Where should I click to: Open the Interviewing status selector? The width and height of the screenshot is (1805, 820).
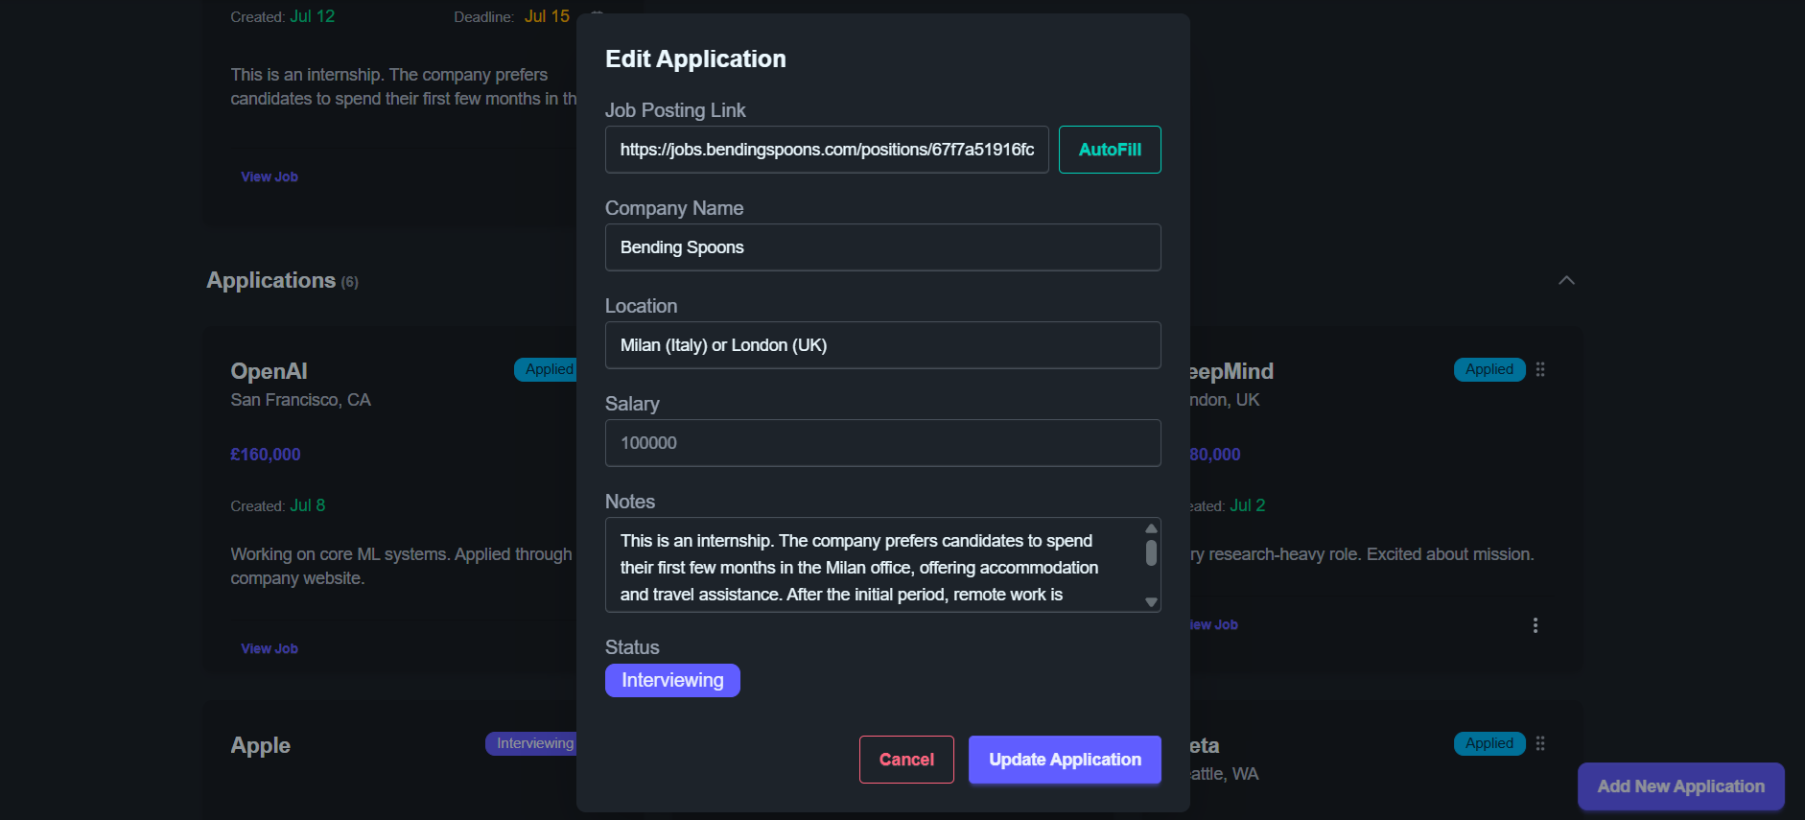click(672, 680)
